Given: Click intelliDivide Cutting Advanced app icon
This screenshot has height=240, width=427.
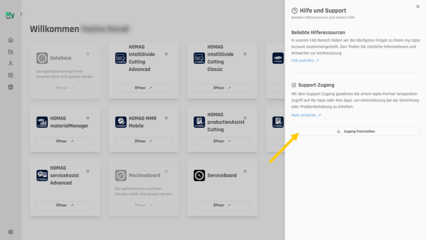Looking at the screenshot, I should click(121, 58).
